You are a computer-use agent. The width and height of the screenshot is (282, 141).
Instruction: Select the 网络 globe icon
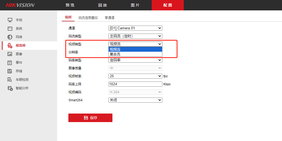pos(10,37)
